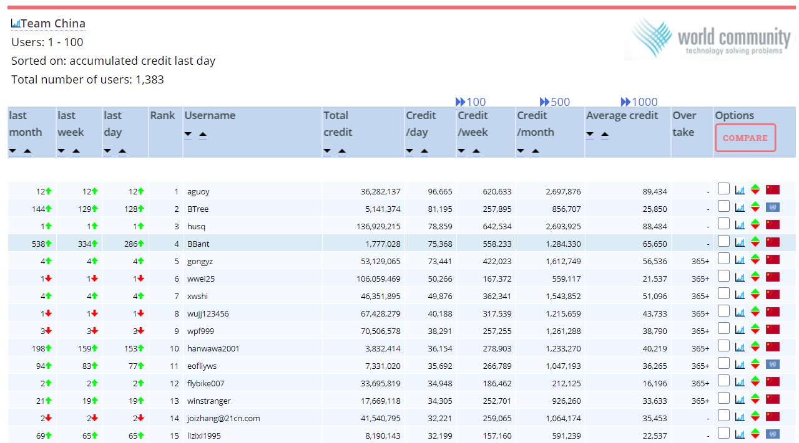Click username wujj123456
The height and width of the screenshot is (443, 799).
pyautogui.click(x=208, y=313)
